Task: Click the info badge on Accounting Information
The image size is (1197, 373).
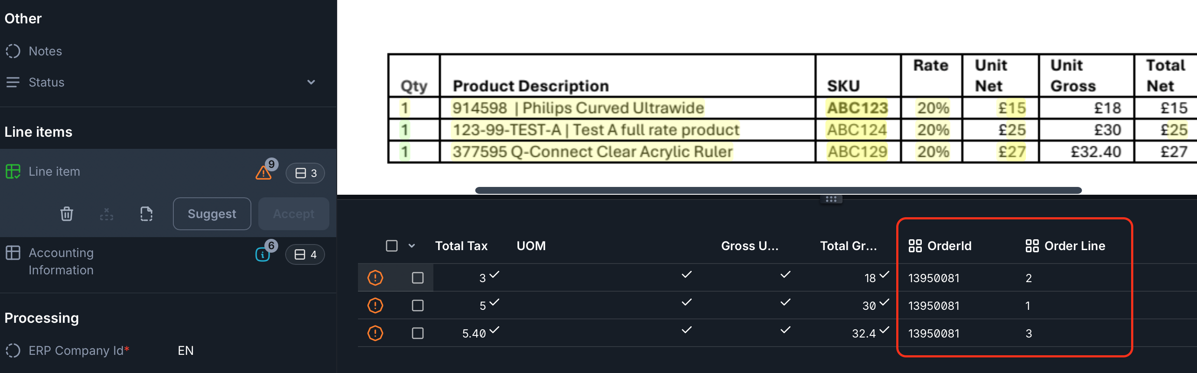Action: pos(263,254)
